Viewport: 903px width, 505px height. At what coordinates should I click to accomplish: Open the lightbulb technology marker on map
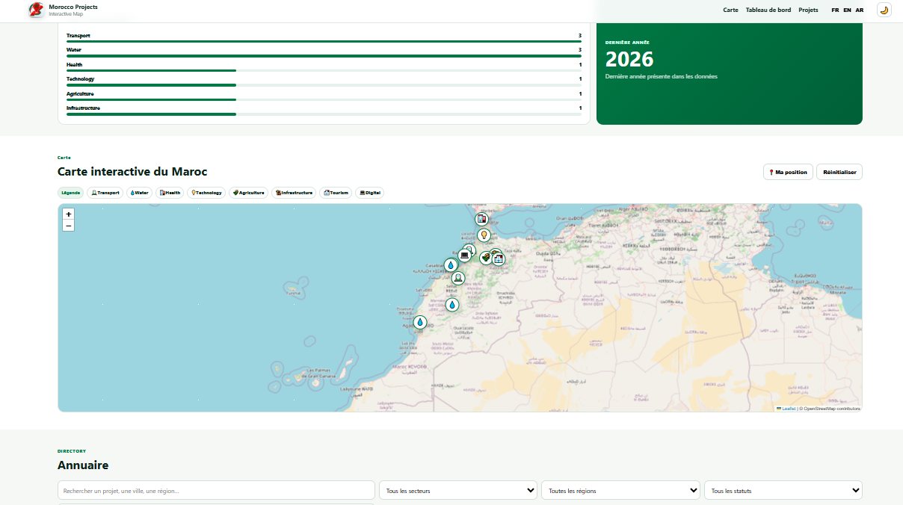click(x=484, y=235)
